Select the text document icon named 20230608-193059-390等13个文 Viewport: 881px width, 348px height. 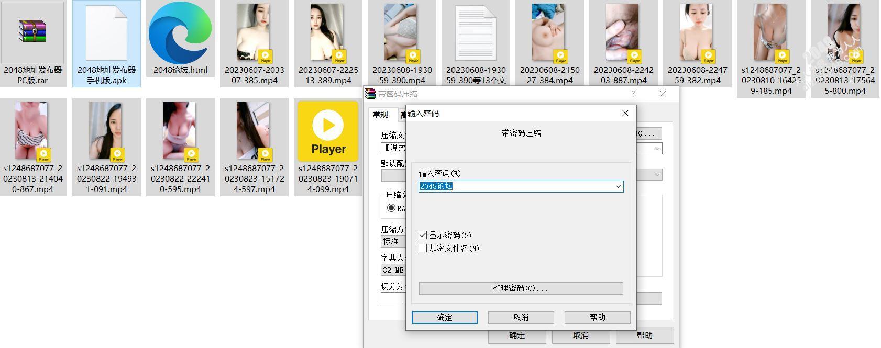[475, 32]
